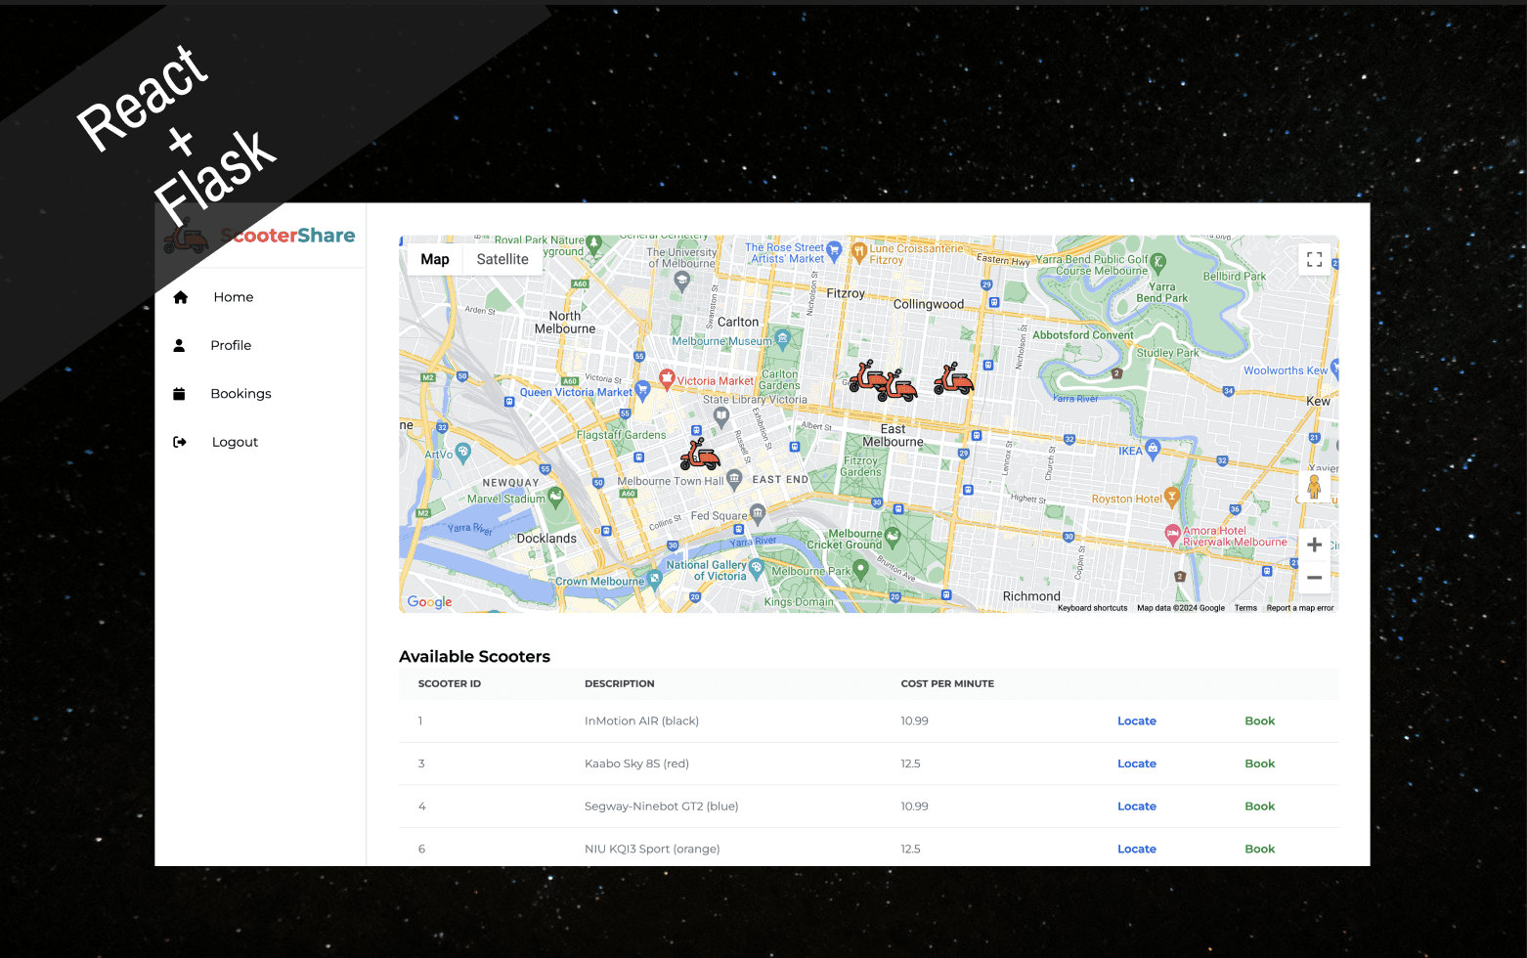
Task: Click the Bookings calendar icon
Action: 179,394
